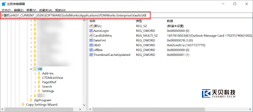Viewport: 253px width, 112px height.
Task: Click the Settings folder icon
Action: pyautogui.click(x=39, y=91)
